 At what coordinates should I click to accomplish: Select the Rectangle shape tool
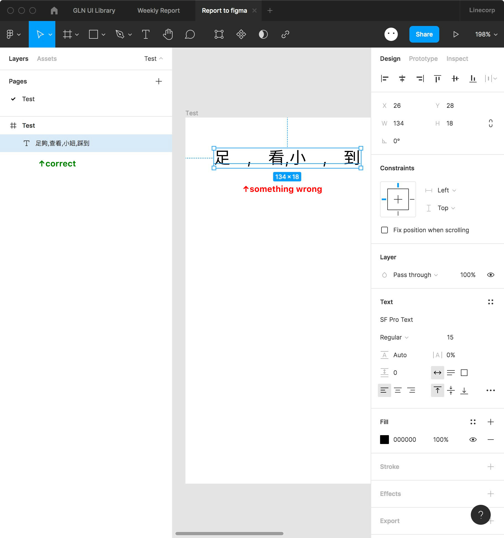point(93,34)
